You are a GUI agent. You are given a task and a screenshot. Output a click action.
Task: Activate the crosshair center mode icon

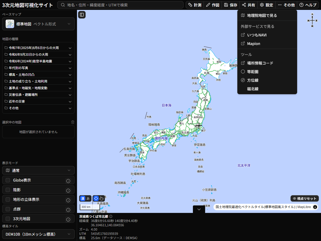[x=96, y=198]
